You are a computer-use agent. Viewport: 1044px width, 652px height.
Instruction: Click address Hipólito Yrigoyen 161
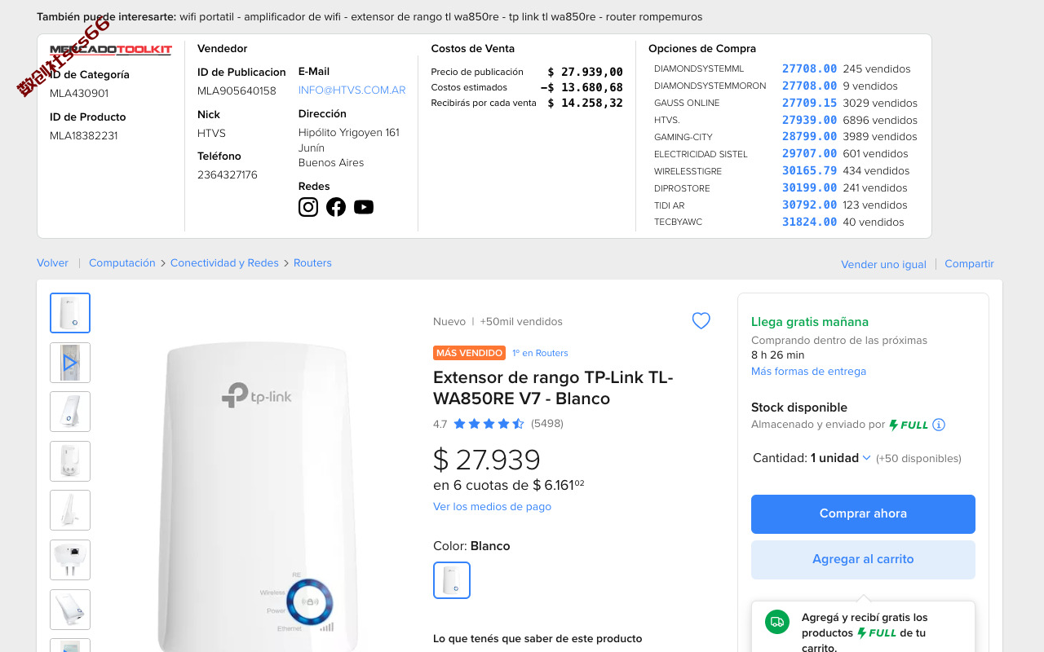[x=349, y=133]
